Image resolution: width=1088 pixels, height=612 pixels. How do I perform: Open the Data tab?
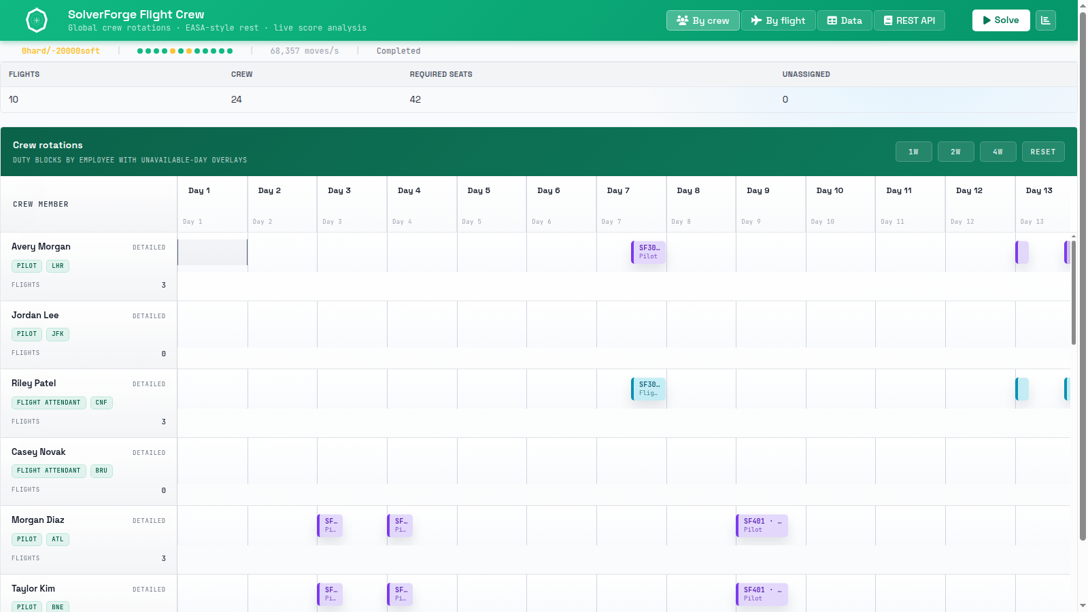[845, 20]
